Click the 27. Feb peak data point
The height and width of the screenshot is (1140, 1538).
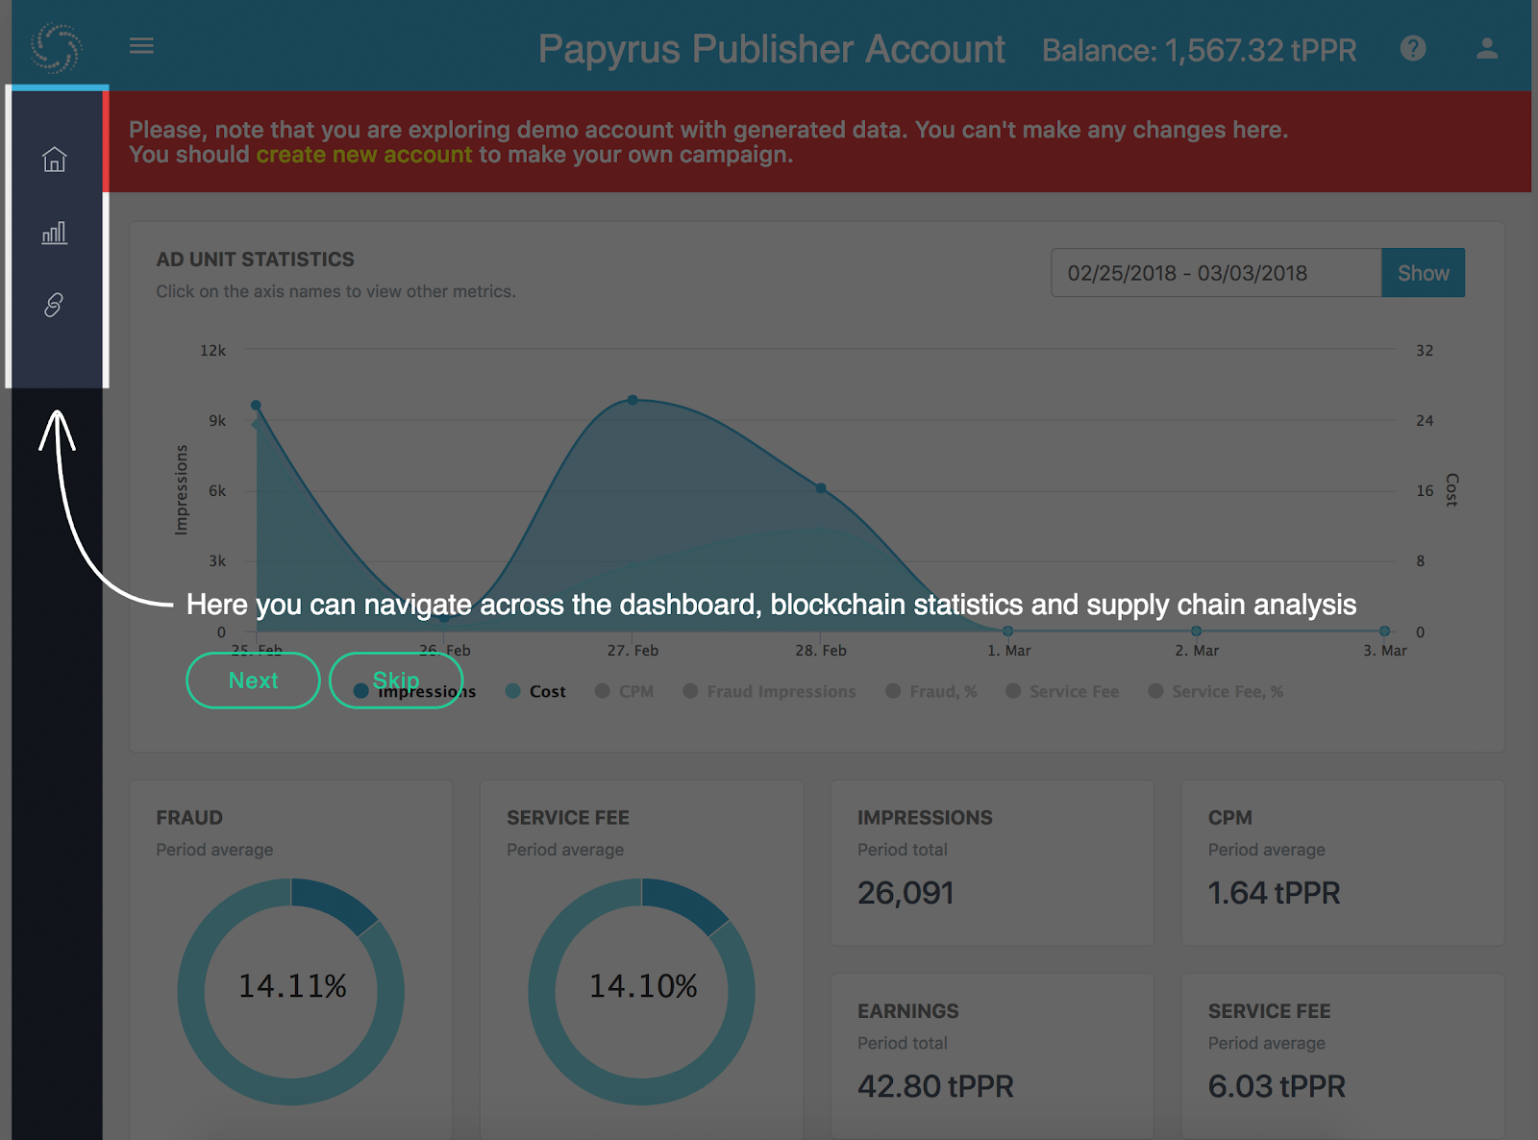633,400
